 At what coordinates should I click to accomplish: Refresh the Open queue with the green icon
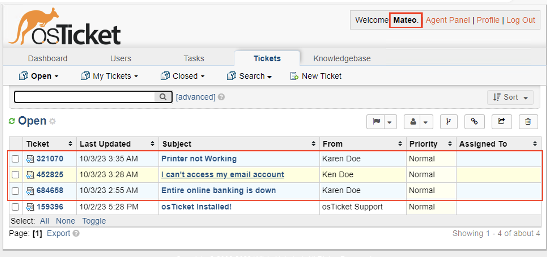12,121
